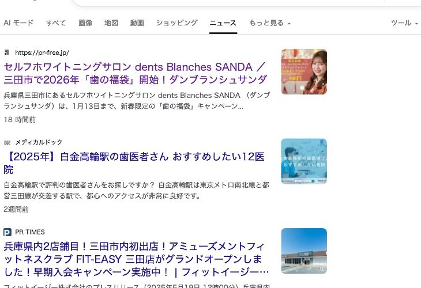Click the PR TIMES source name
This screenshot has width=421, height=288.
point(30,232)
